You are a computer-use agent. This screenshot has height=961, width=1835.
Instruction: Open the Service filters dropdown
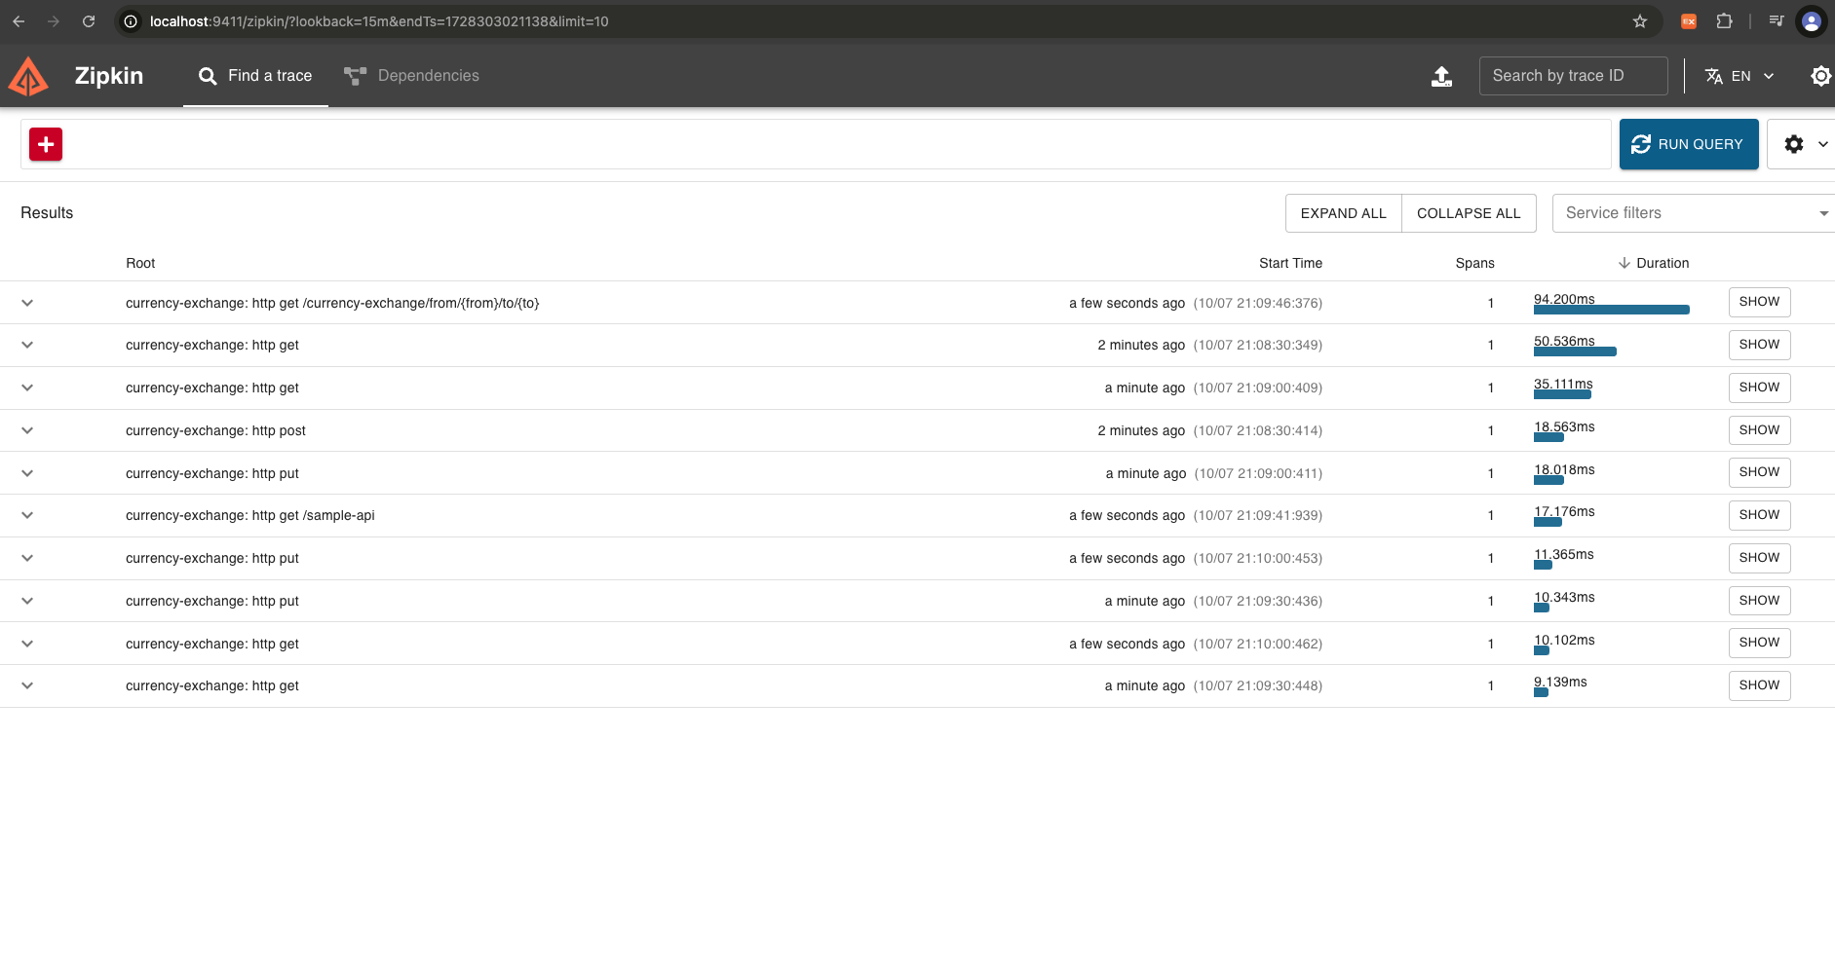(1694, 213)
